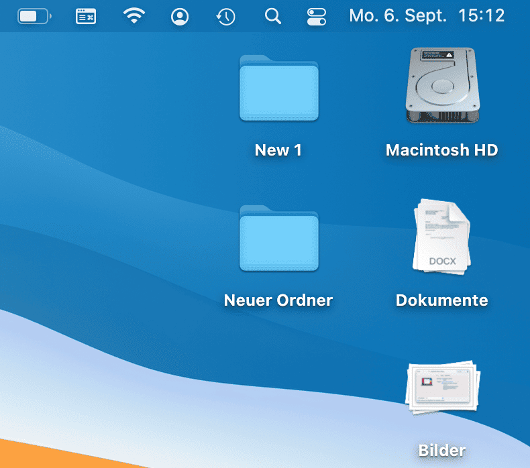The image size is (530, 468).
Task: Expand the Bilder image stack
Action: pyautogui.click(x=441, y=389)
